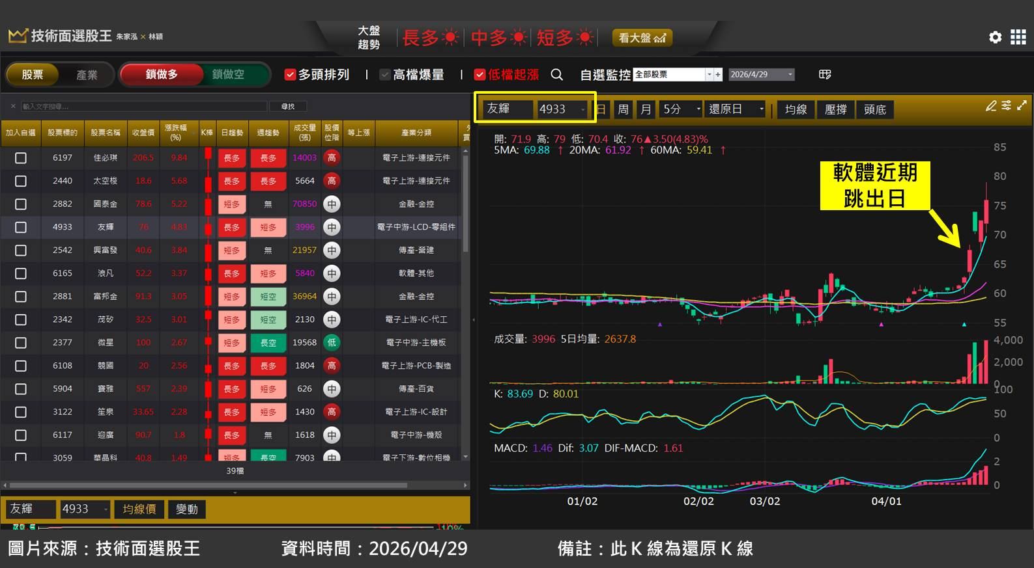
Task: Open the apps grid menu icon
Action: 1018,37
